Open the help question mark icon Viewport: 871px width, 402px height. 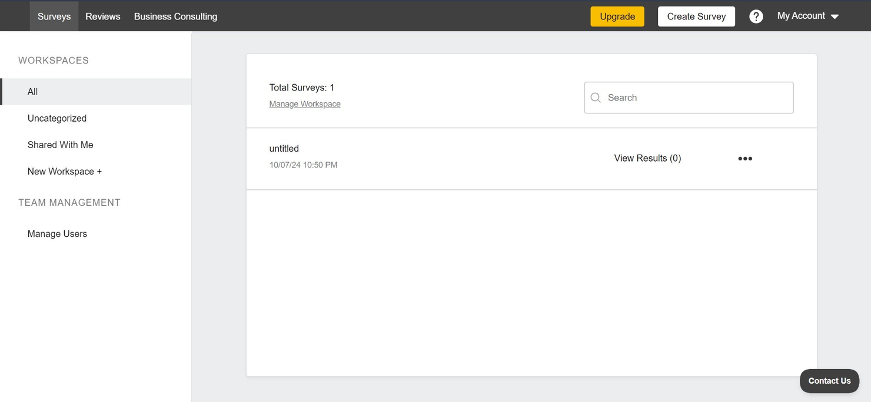(x=756, y=16)
